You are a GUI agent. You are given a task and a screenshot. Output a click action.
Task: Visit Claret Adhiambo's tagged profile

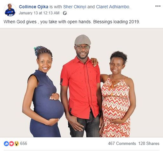[x=113, y=7]
